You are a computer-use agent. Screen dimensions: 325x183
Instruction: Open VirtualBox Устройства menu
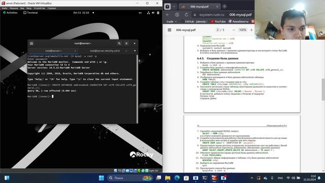pos(40,8)
